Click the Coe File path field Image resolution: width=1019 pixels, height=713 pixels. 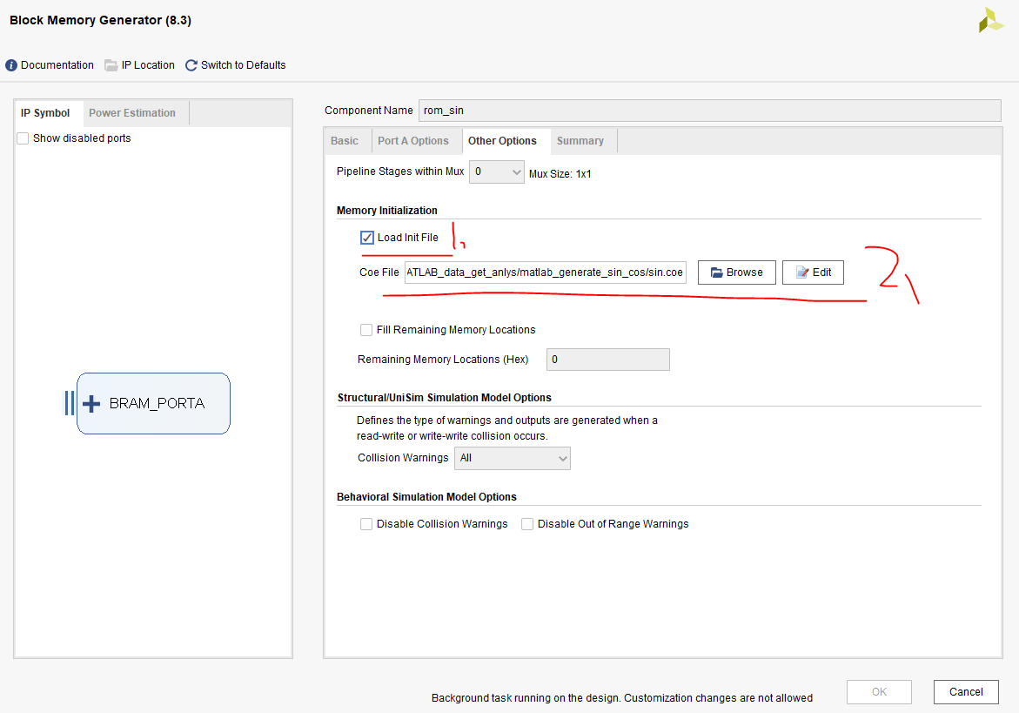(x=545, y=272)
